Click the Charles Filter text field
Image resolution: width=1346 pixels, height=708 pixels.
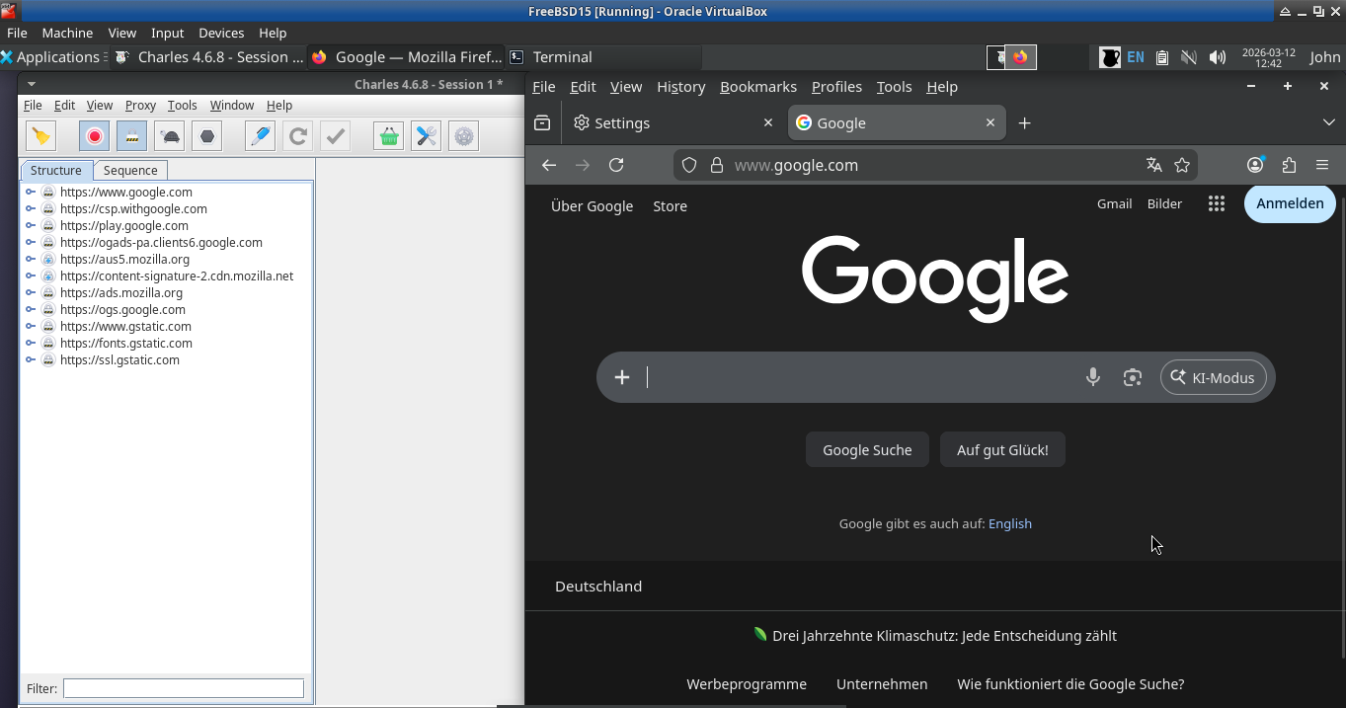pos(184,688)
